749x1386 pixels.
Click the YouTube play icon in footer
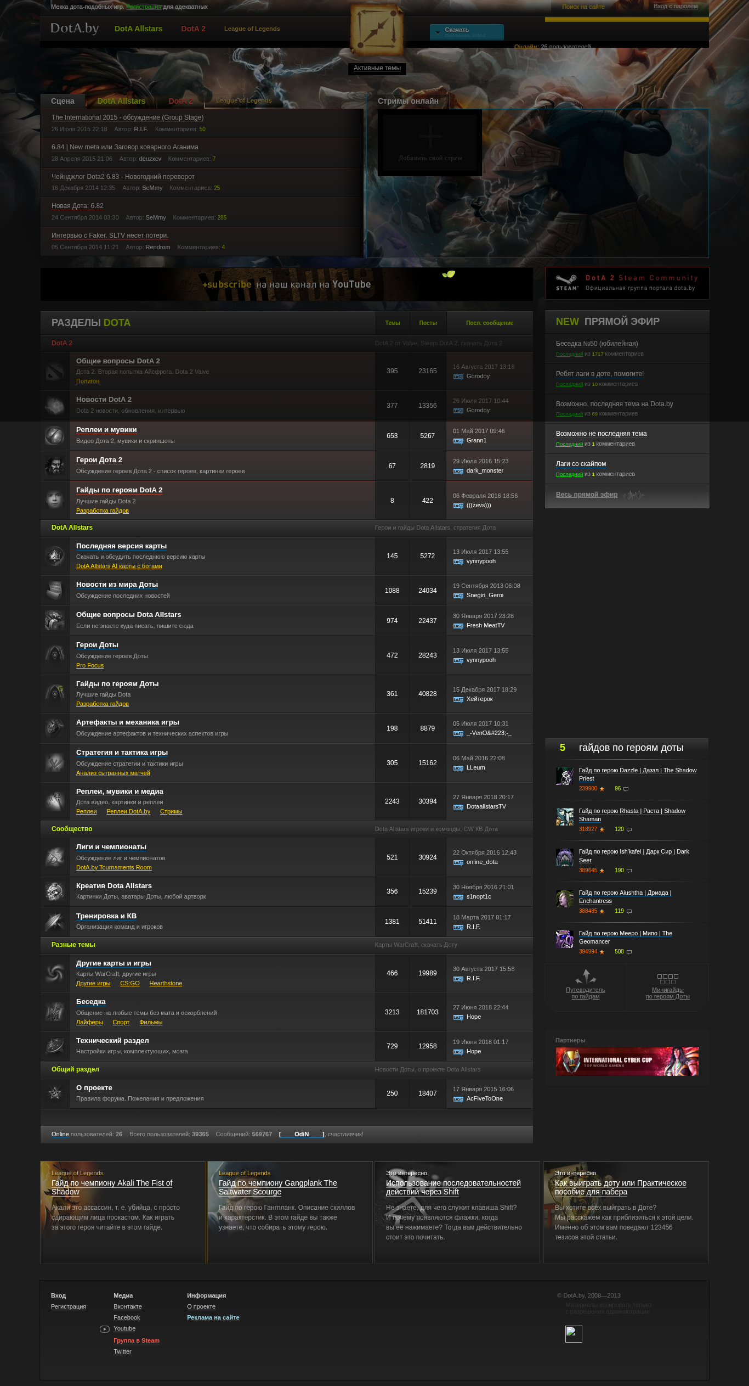pyautogui.click(x=105, y=1329)
